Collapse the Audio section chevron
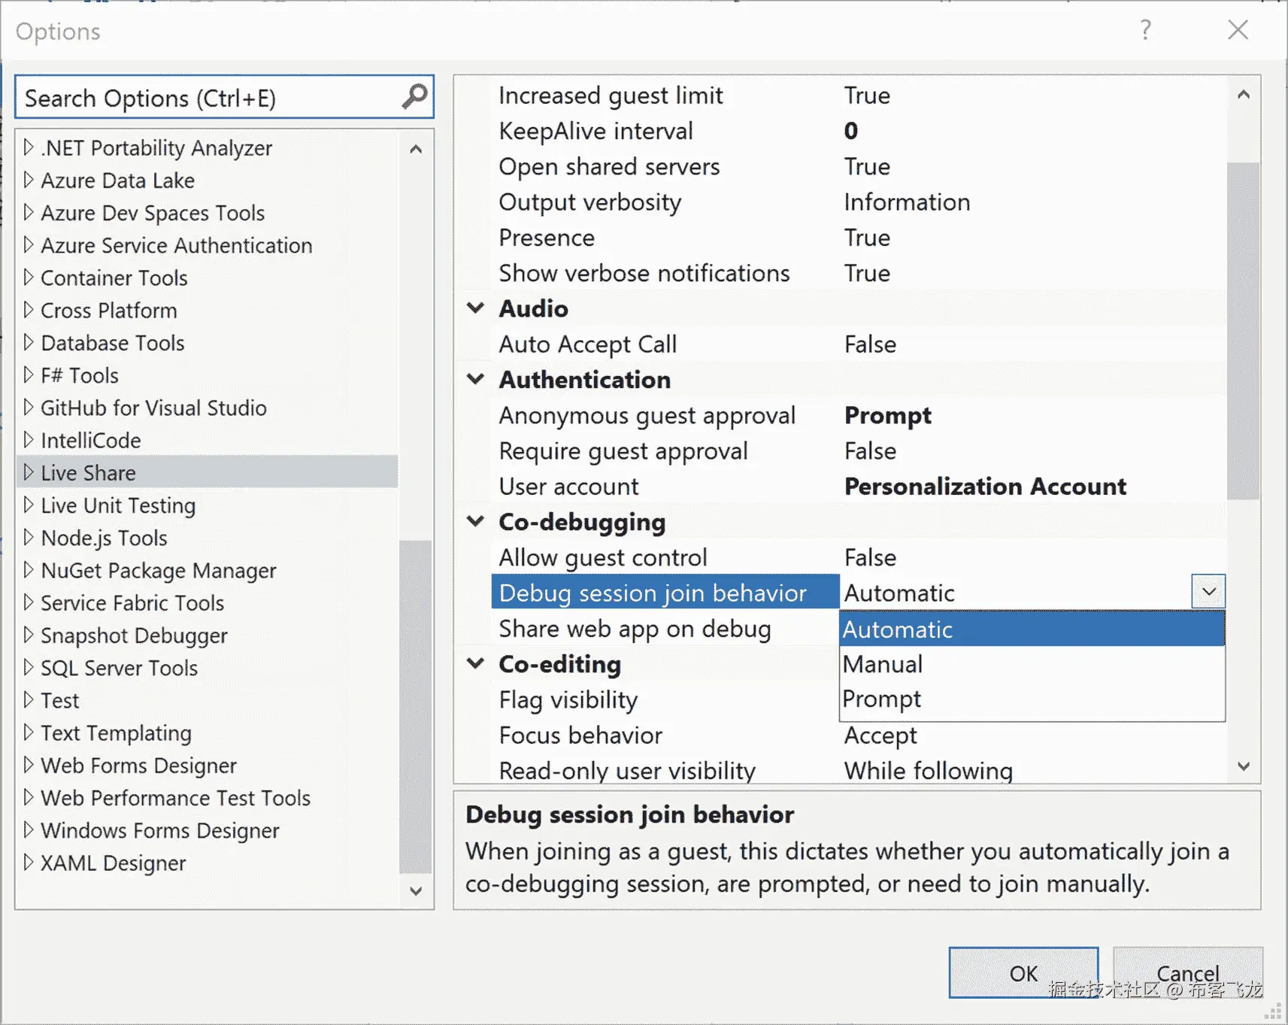This screenshot has width=1288, height=1025. click(x=476, y=308)
